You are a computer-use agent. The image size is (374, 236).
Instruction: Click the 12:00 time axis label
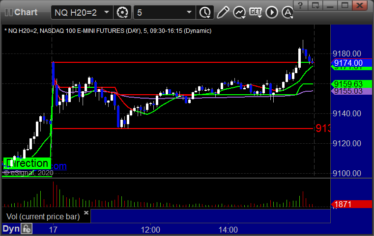[150, 230]
